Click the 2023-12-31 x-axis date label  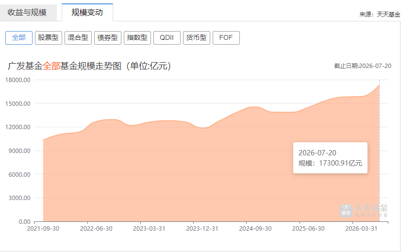tap(202, 229)
